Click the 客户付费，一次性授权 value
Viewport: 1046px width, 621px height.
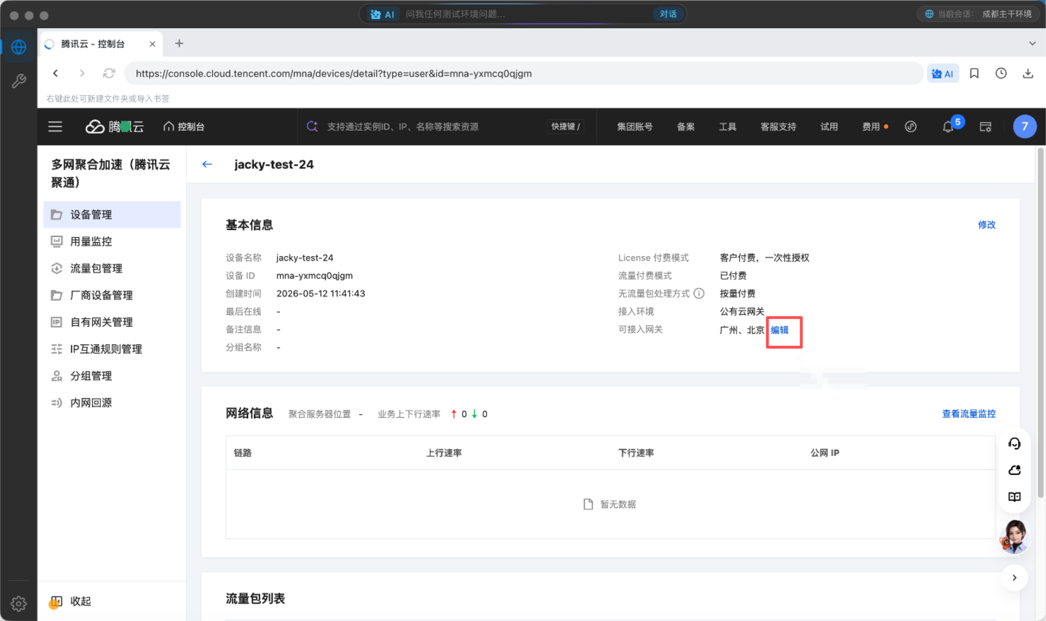pos(764,258)
